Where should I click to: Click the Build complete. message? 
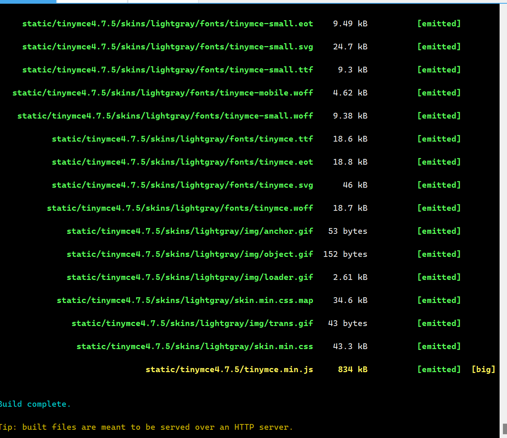click(35, 404)
